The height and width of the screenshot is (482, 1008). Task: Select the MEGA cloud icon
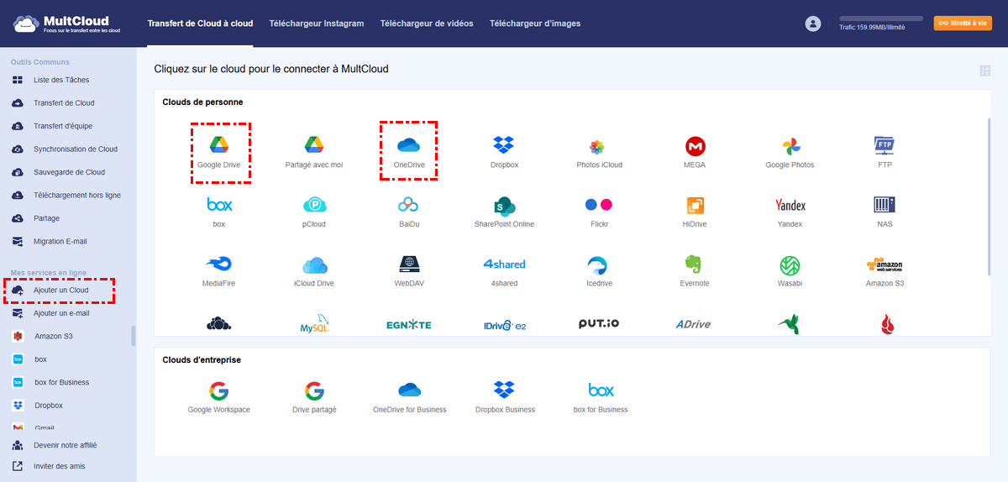click(x=695, y=152)
